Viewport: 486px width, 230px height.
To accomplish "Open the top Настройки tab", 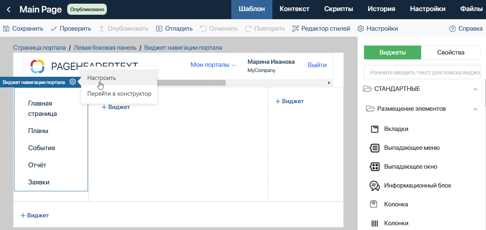I will click(428, 9).
